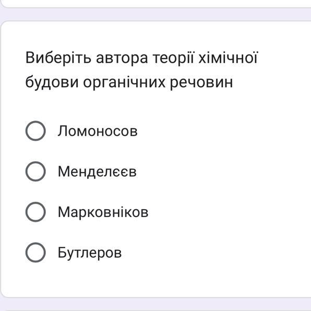Click the Бутлеров answer label text

pos(90,253)
